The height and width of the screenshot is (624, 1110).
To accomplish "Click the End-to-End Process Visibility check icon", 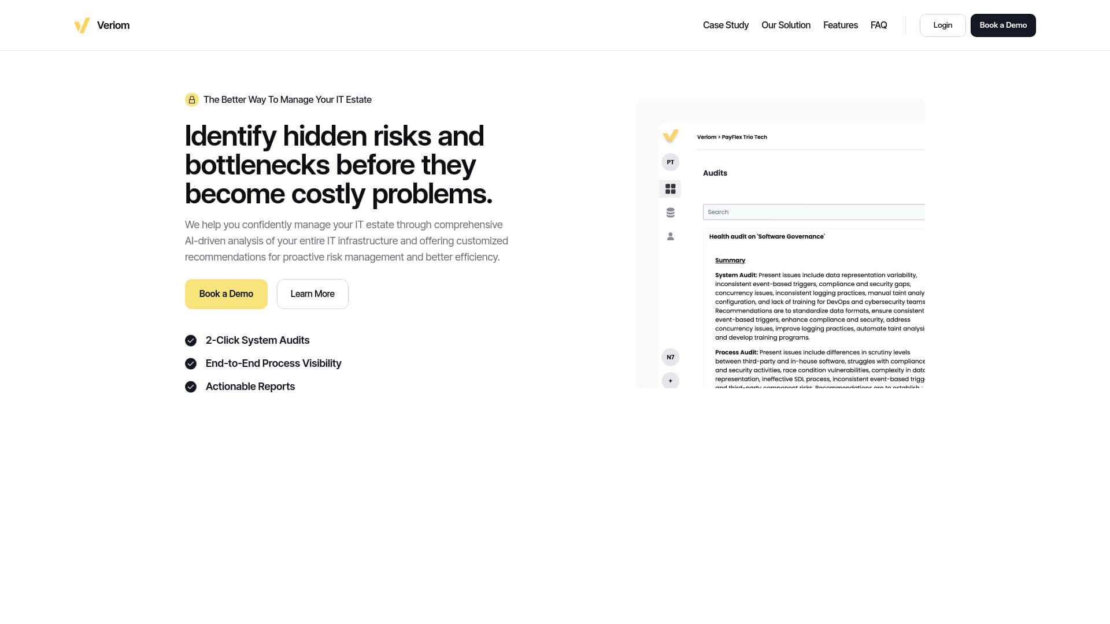I will (x=191, y=364).
